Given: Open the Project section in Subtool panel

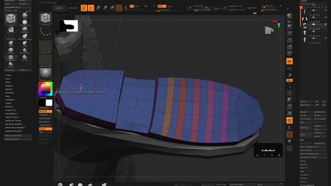Looking at the screenshot, I should 303,182.
